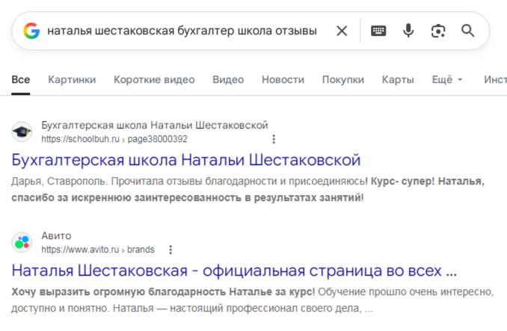
Task: Switch to the Картинки tab
Action: tap(72, 79)
